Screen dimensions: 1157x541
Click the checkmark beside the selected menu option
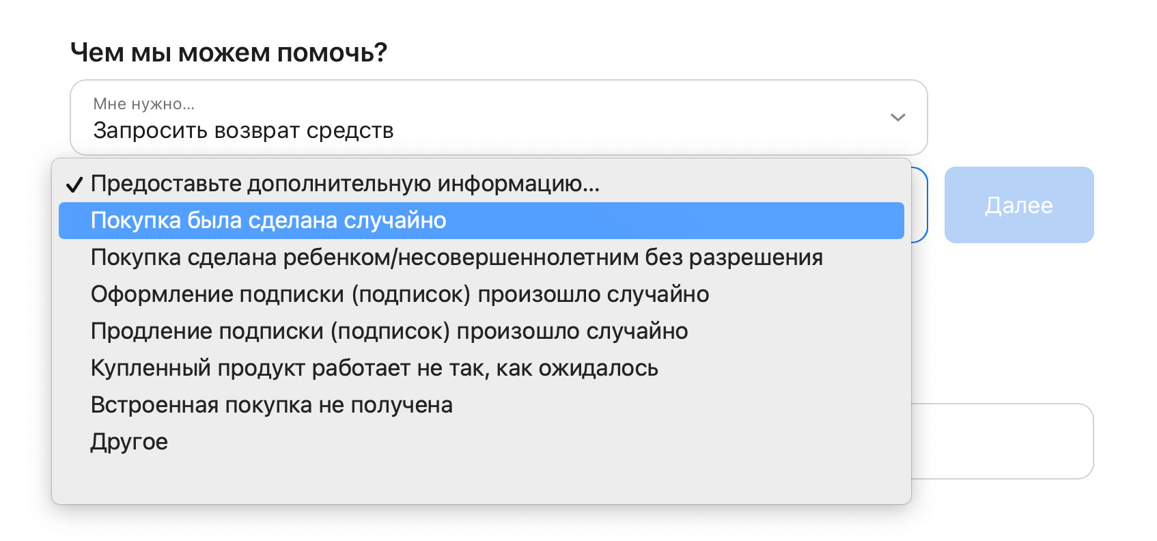[74, 184]
